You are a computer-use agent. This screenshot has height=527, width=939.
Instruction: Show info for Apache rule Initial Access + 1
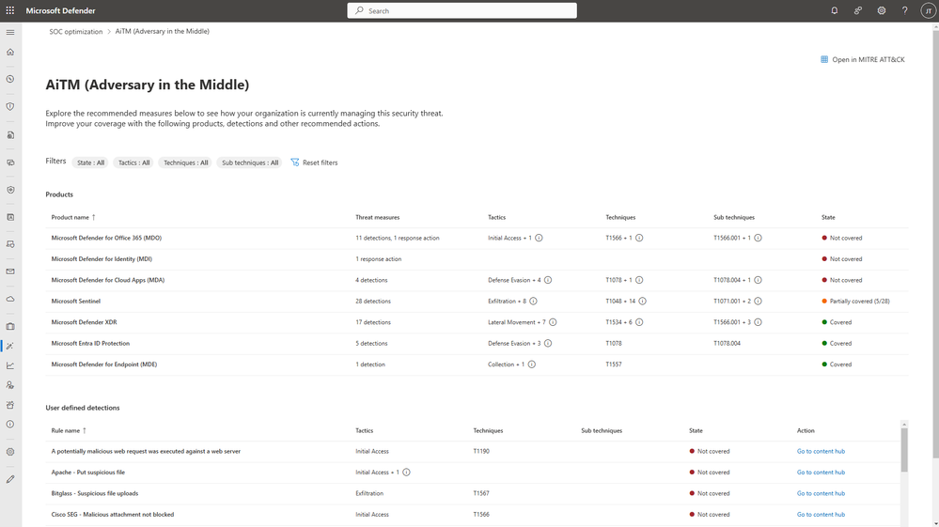(407, 473)
